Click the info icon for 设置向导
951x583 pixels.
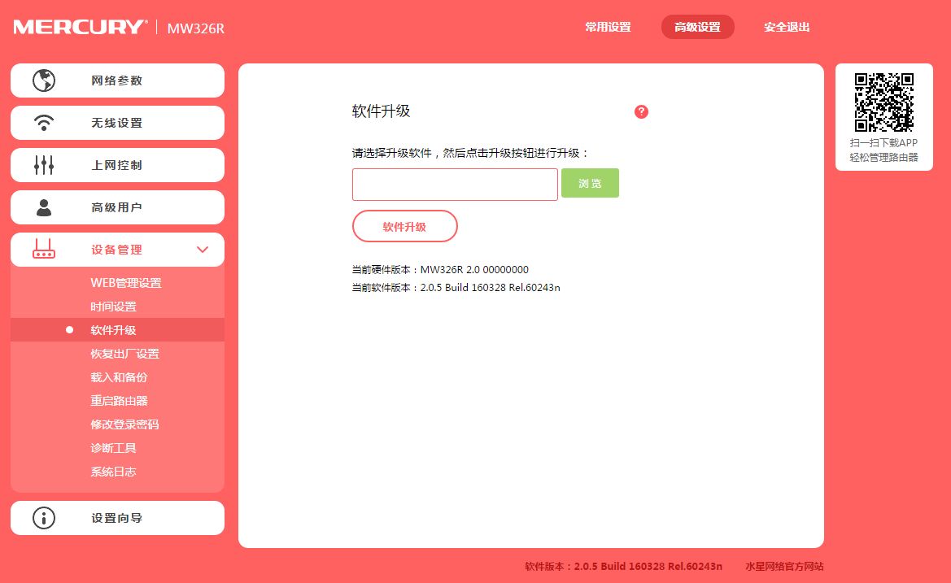click(44, 518)
